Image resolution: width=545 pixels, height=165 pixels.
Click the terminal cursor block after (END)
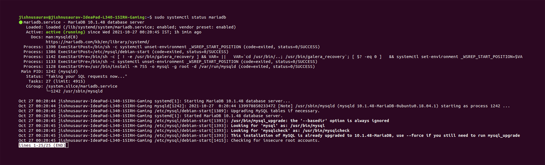67,145
